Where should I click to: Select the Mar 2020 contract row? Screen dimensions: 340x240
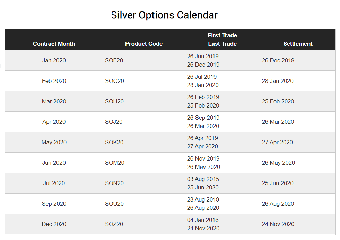[x=170, y=101]
